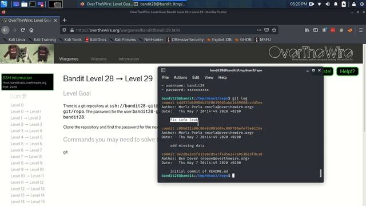Go to Firefox home page icon
This screenshot has width=366, height=206.
(31, 30)
